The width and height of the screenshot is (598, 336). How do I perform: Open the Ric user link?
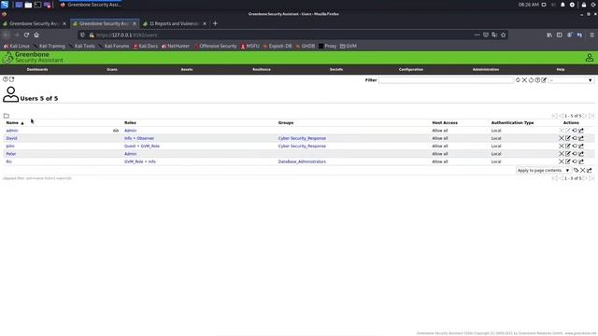tap(8, 161)
